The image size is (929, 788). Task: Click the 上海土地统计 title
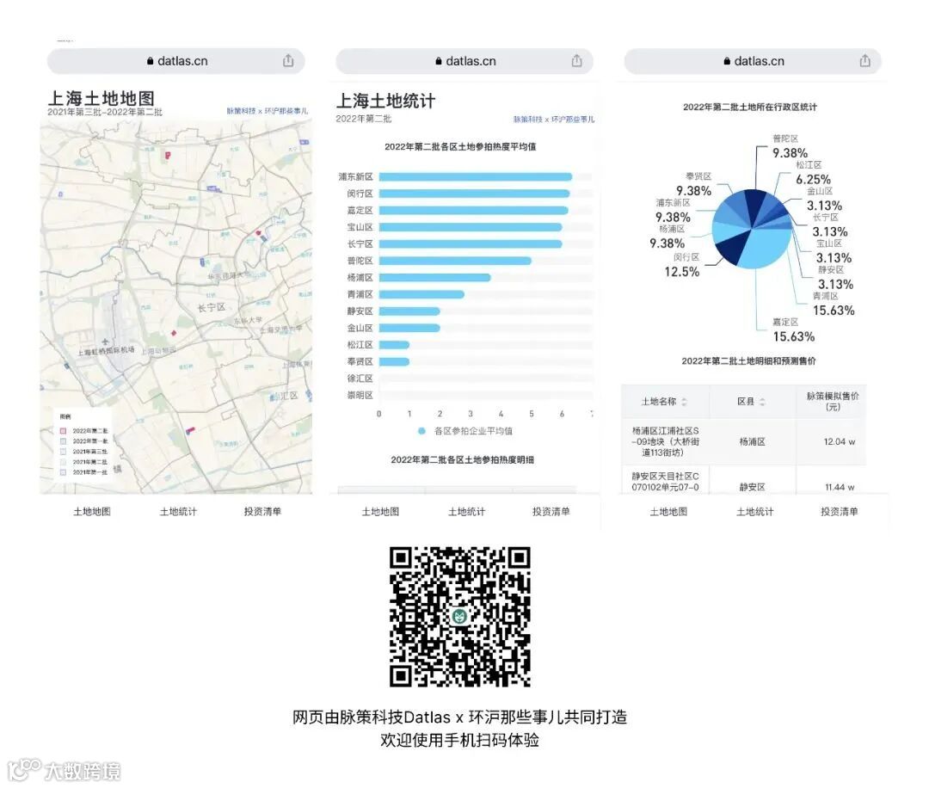pyautogui.click(x=385, y=101)
